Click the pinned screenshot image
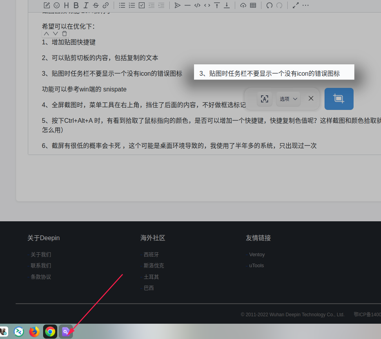381x339 pixels. [x=274, y=72]
